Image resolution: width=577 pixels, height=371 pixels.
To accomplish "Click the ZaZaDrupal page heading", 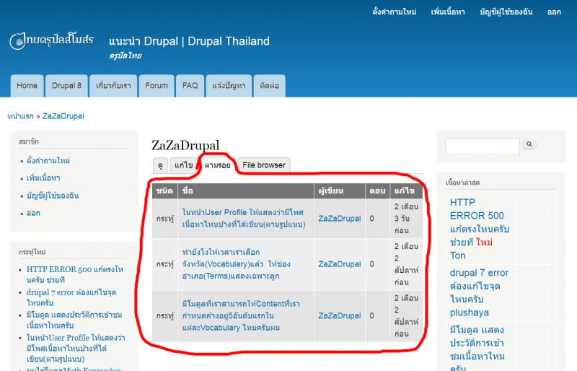I will click(185, 145).
